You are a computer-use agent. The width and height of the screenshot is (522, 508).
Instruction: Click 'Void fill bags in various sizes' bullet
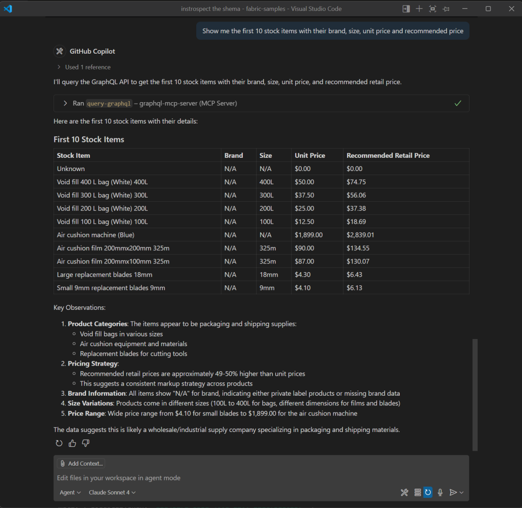121,334
